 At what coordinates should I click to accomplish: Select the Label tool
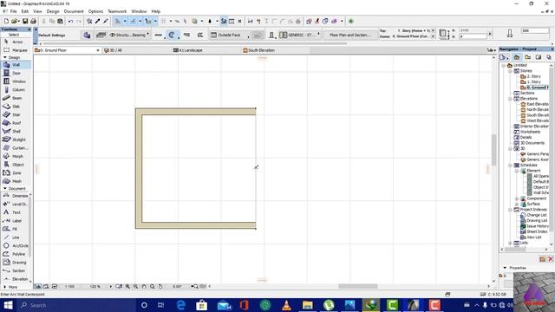(16, 221)
